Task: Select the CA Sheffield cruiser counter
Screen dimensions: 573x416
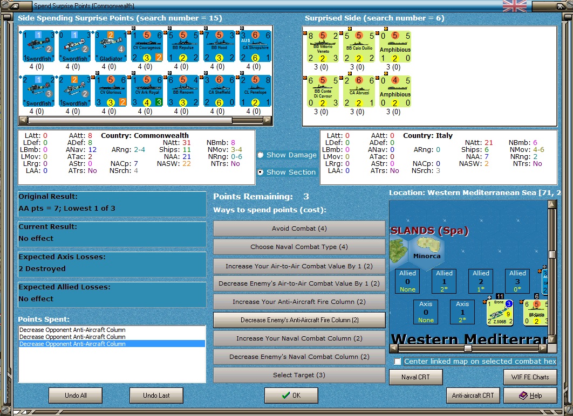Action: click(x=220, y=91)
